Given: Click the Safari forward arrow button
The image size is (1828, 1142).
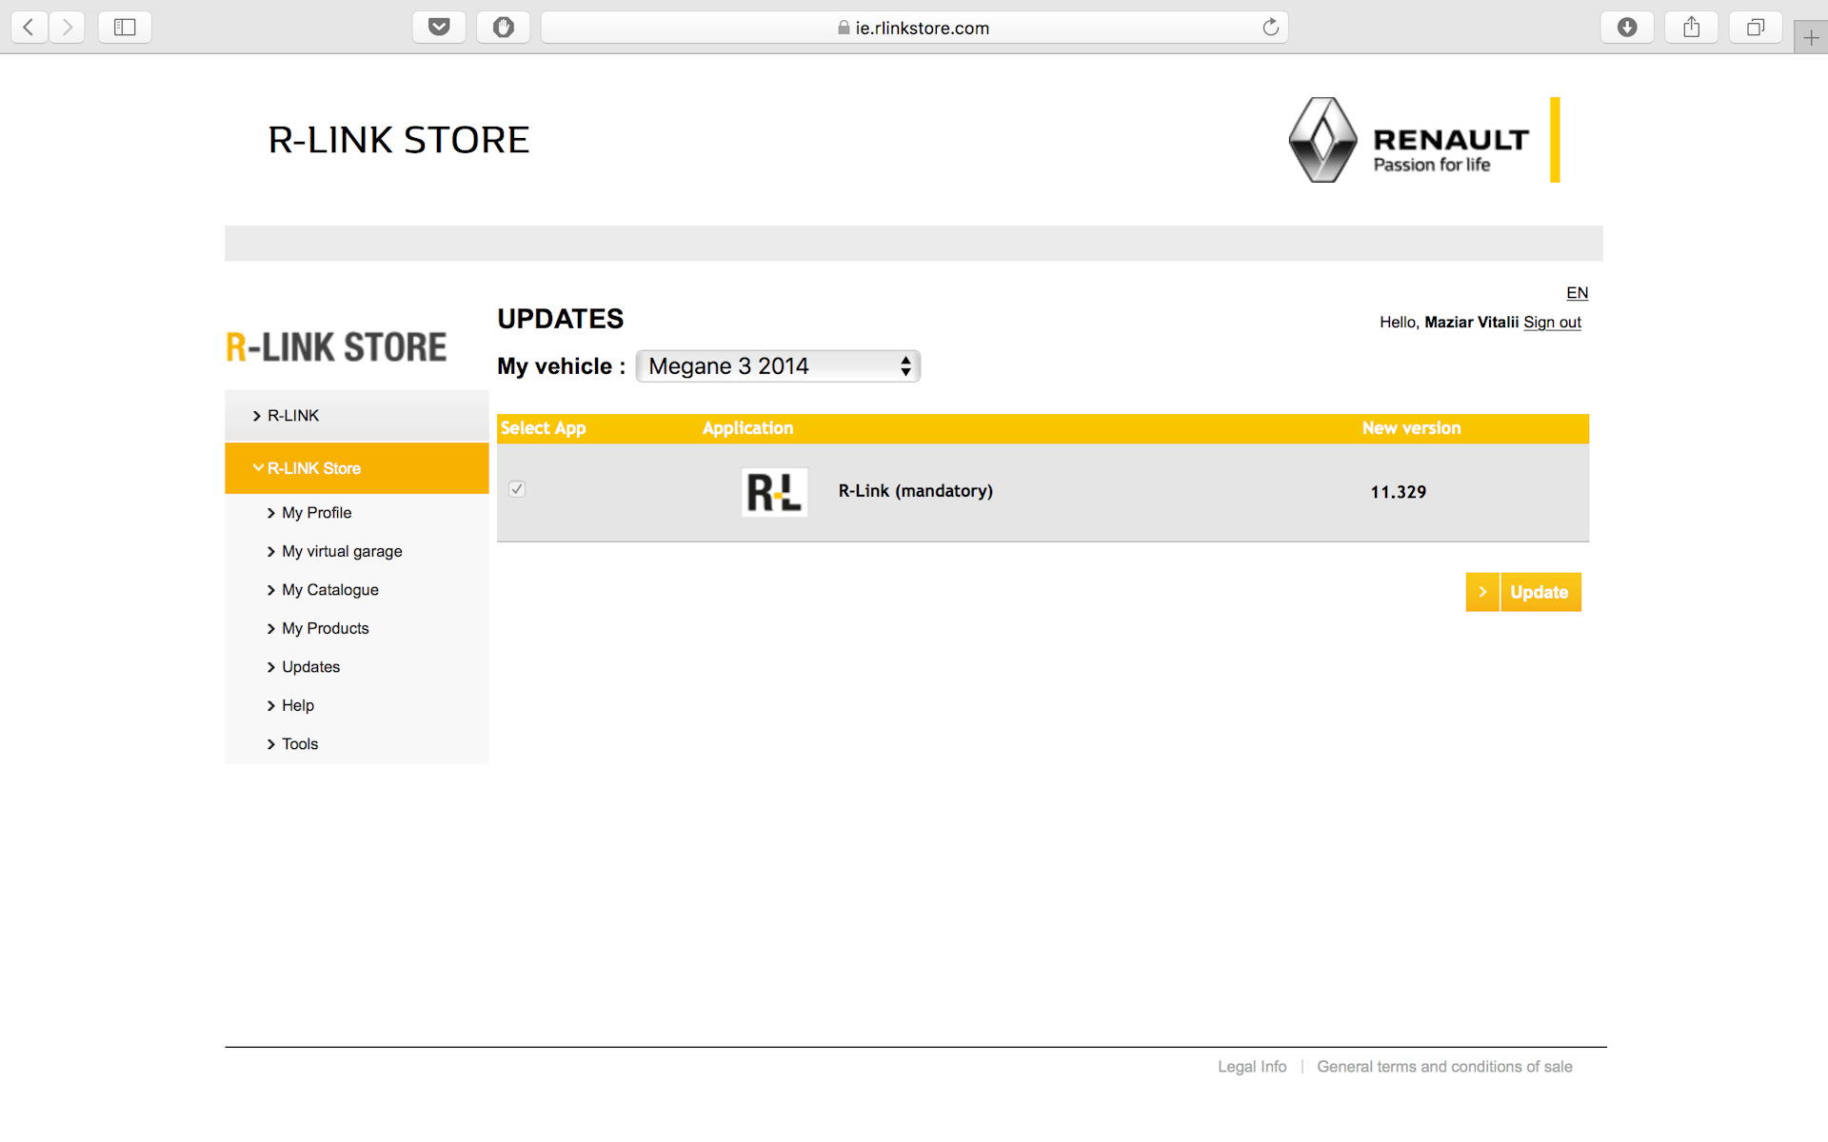Looking at the screenshot, I should pyautogui.click(x=67, y=27).
